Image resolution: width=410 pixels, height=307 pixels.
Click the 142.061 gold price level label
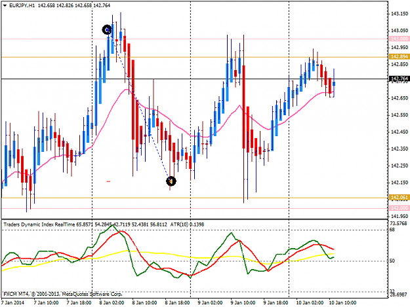coord(399,198)
